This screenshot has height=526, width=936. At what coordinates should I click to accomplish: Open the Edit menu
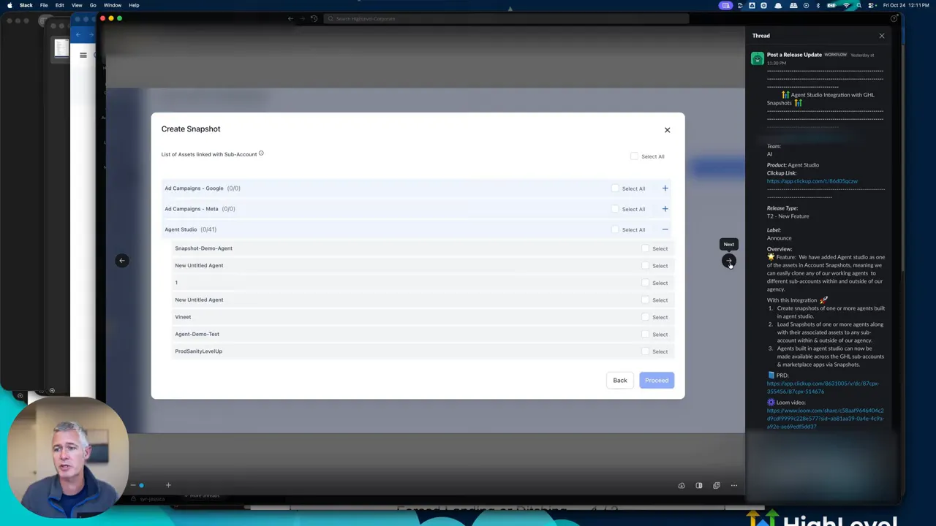[59, 5]
